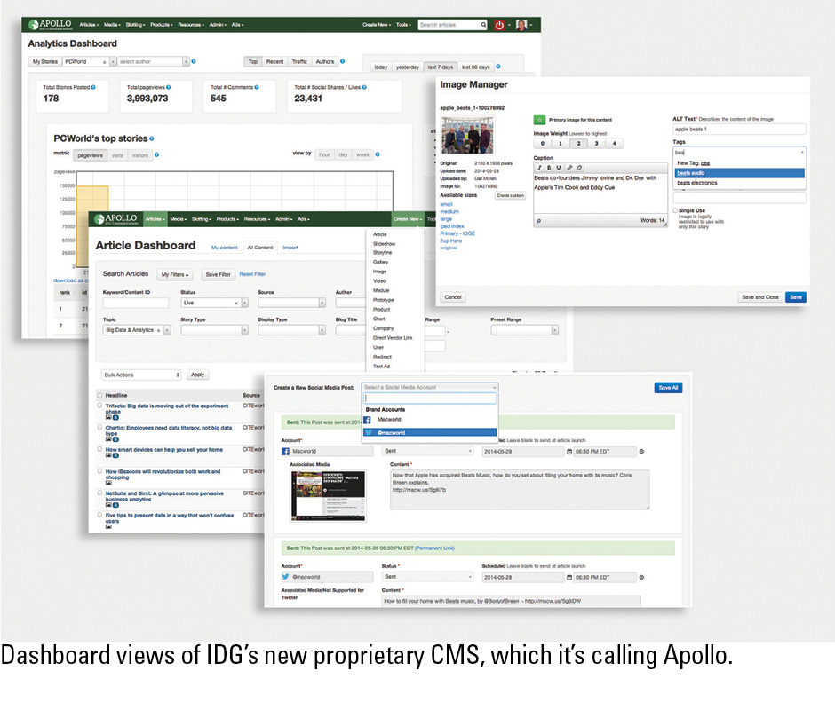Click the red power icon in top bar
Screen dimensions: 835x710
499,25
